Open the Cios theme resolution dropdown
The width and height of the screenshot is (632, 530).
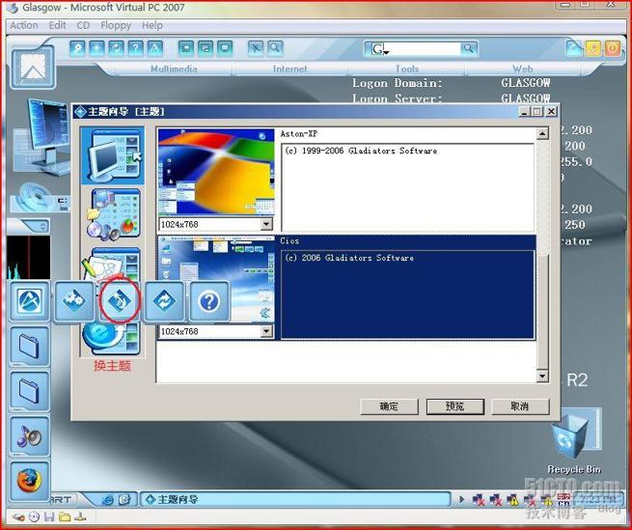266,331
